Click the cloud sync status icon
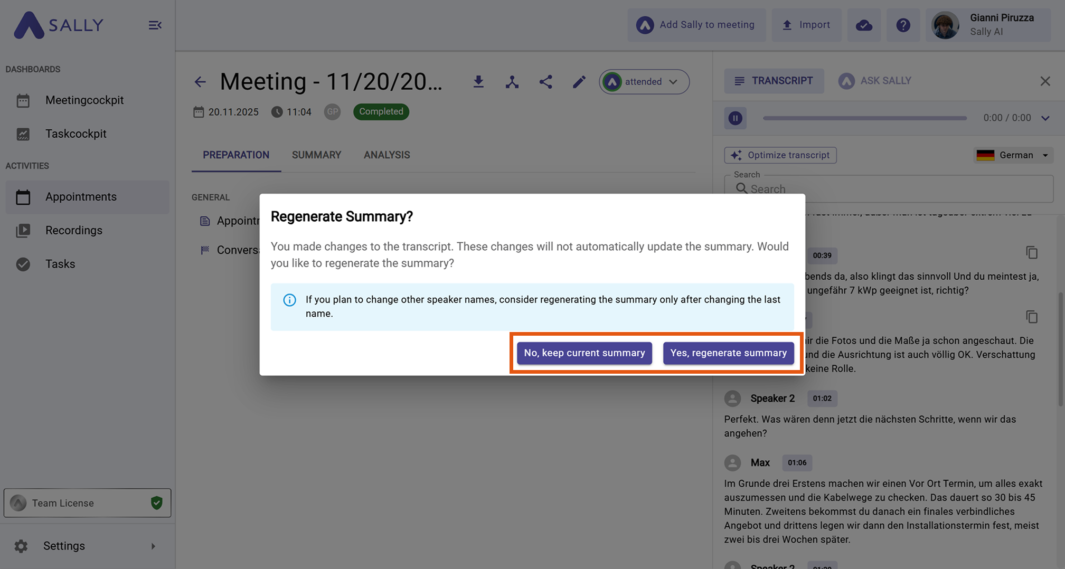 (x=864, y=25)
